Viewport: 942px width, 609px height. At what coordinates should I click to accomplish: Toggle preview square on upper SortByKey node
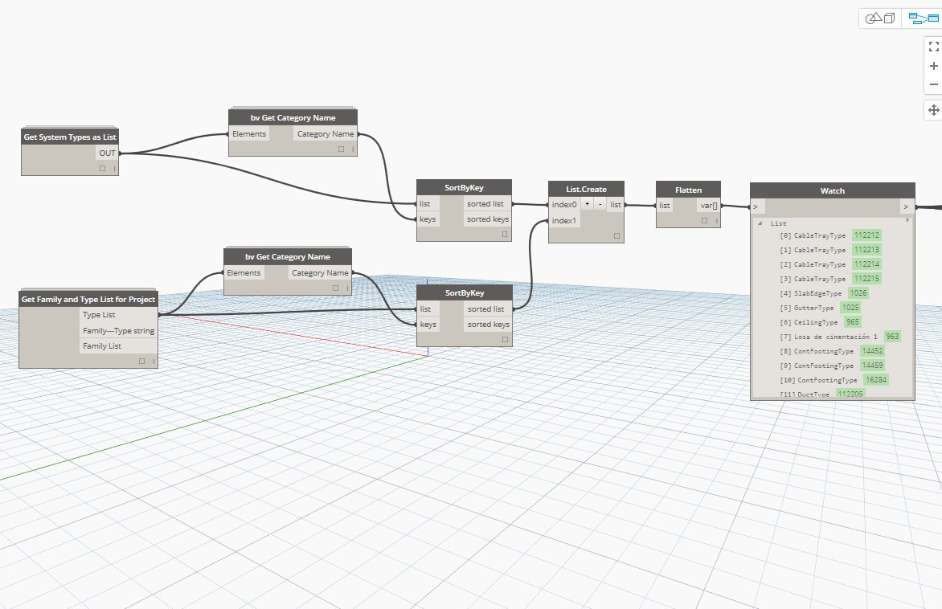505,235
